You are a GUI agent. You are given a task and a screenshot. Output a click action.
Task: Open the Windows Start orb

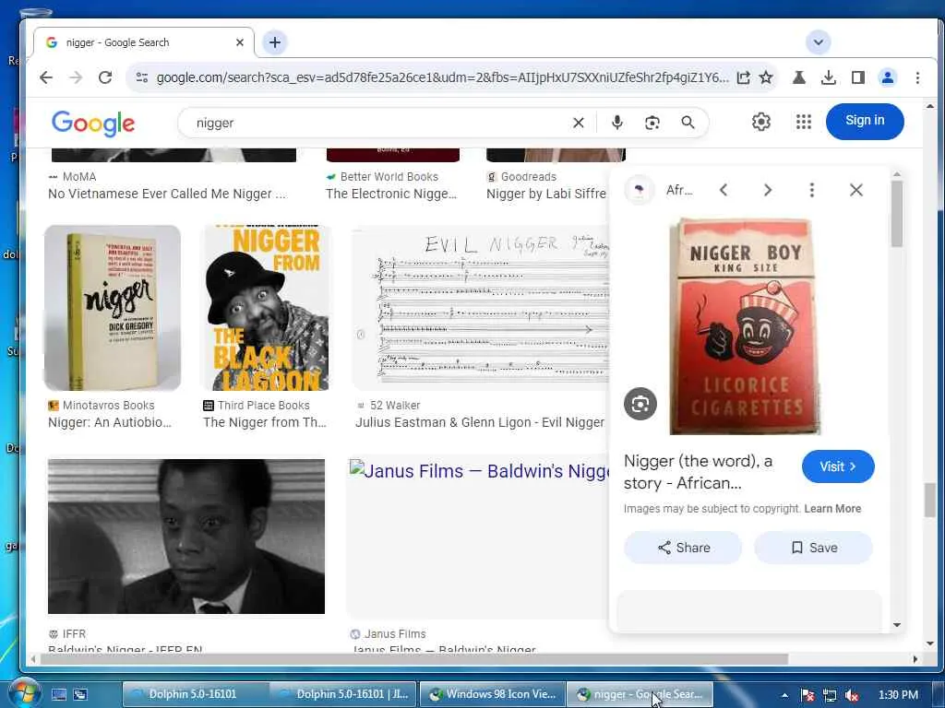23,693
